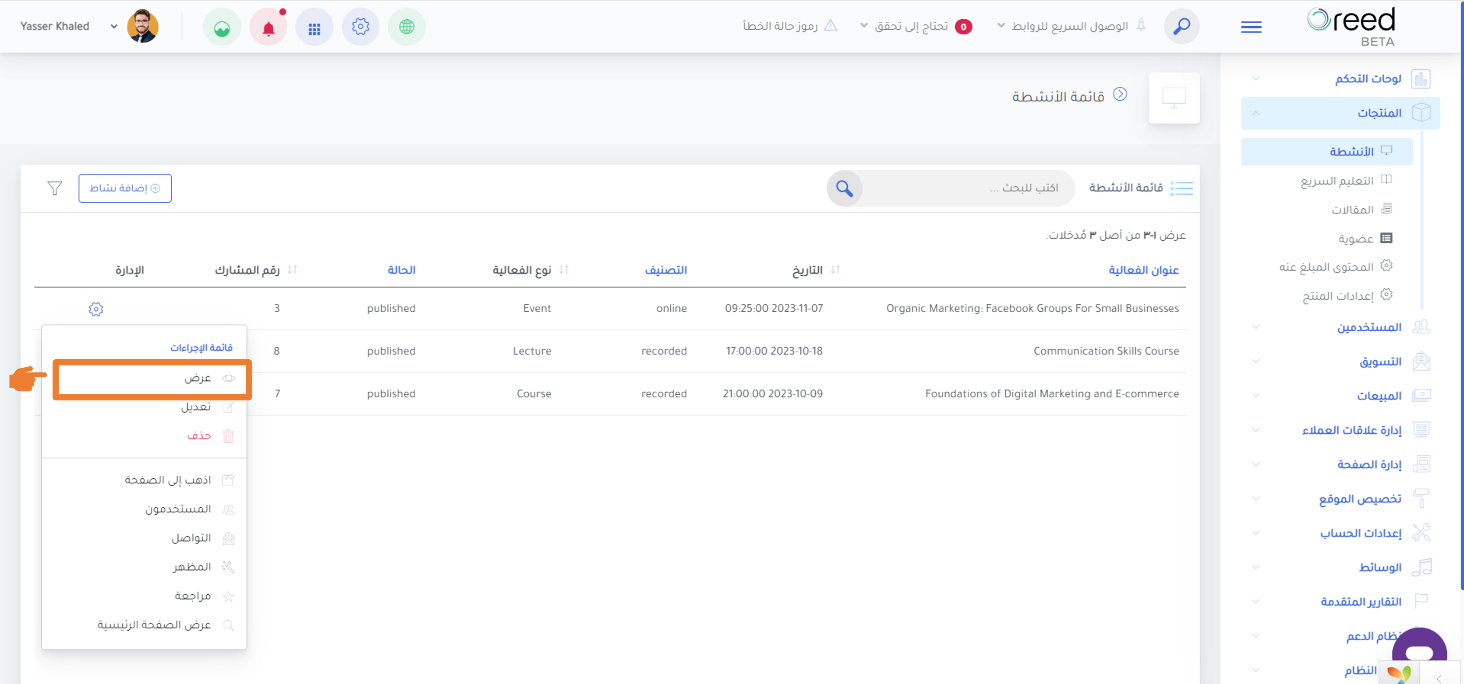Open management gear for Organic Marketing row
The image size is (1464, 684).
point(96,309)
